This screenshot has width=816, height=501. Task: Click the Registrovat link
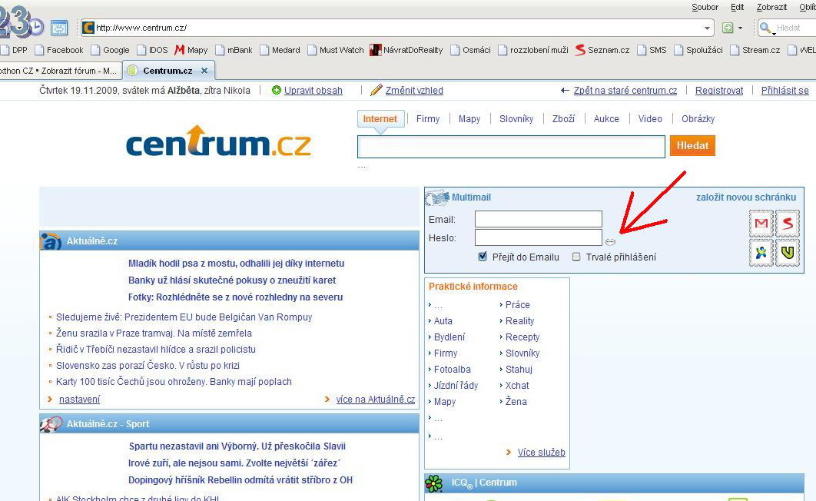[718, 91]
